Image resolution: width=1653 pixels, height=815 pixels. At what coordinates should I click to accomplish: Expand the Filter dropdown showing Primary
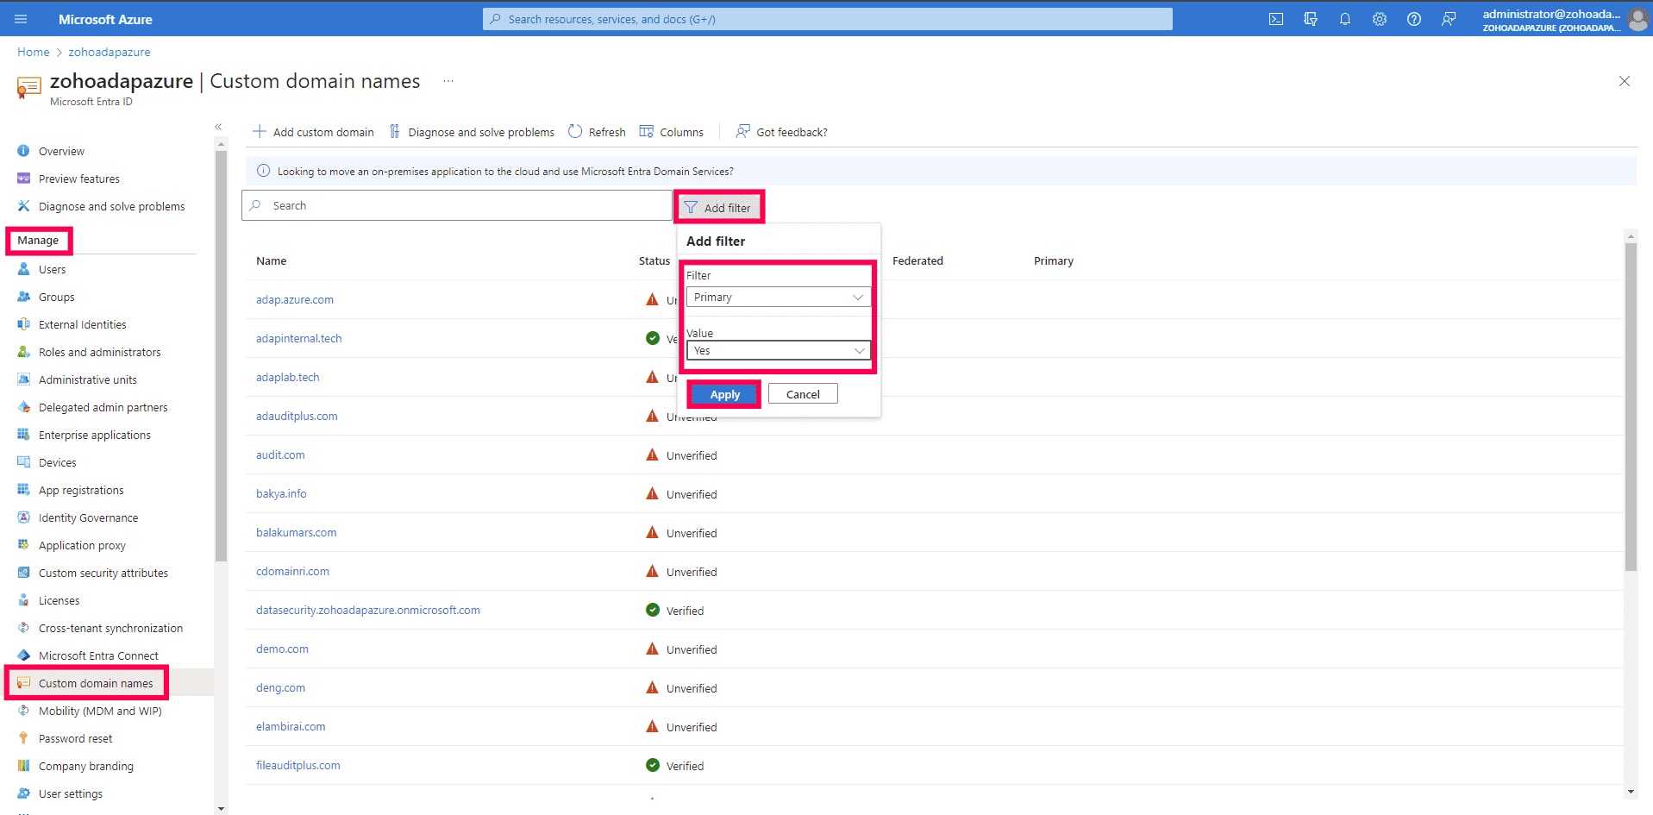[778, 298]
